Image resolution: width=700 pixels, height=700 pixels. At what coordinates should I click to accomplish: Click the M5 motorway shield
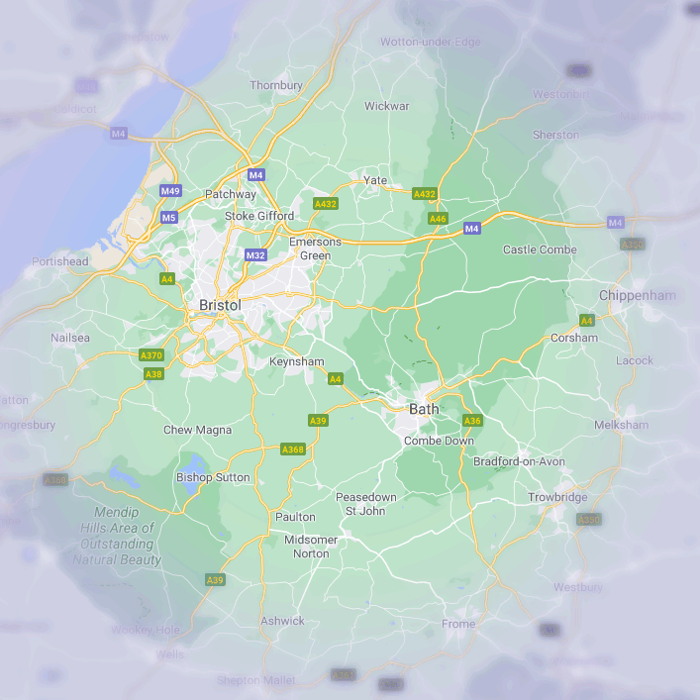(x=168, y=217)
